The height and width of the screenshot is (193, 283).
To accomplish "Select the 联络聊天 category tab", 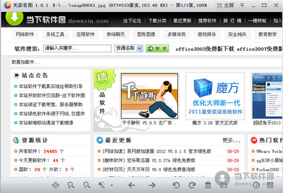I will pyautogui.click(x=116, y=34).
